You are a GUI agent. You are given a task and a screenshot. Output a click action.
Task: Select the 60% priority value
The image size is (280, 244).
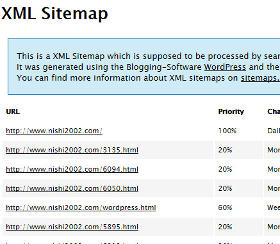pyautogui.click(x=225, y=207)
